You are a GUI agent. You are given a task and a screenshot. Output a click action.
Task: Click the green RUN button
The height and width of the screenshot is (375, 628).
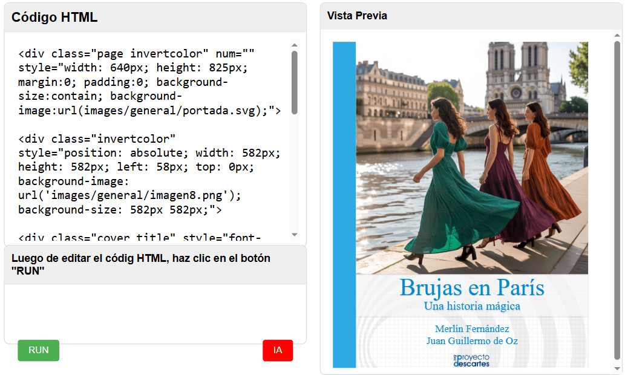38,350
